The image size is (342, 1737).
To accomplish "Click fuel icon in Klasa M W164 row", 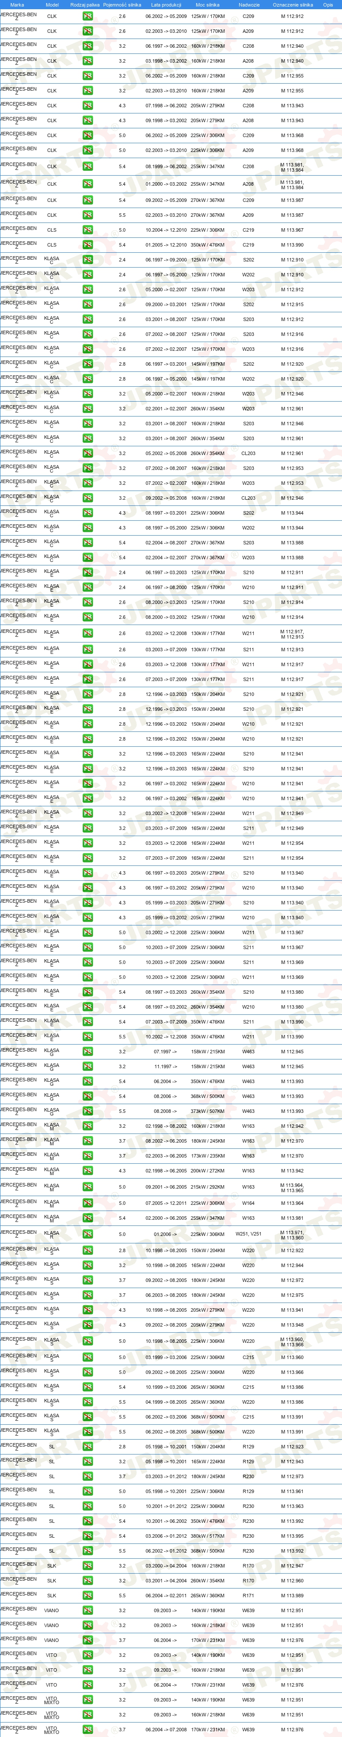I will [x=87, y=1203].
